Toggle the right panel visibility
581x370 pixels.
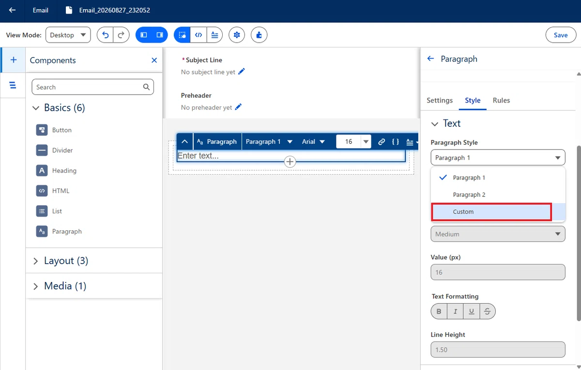coord(159,35)
